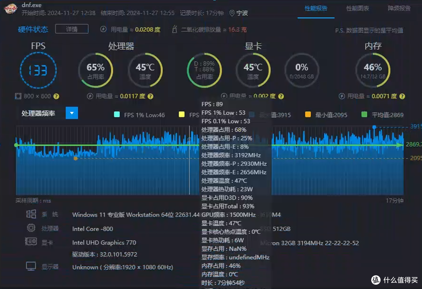Viewport: 422px width, 289px height.
Task: Click the 系统 windows icon
Action: [x=31, y=214]
